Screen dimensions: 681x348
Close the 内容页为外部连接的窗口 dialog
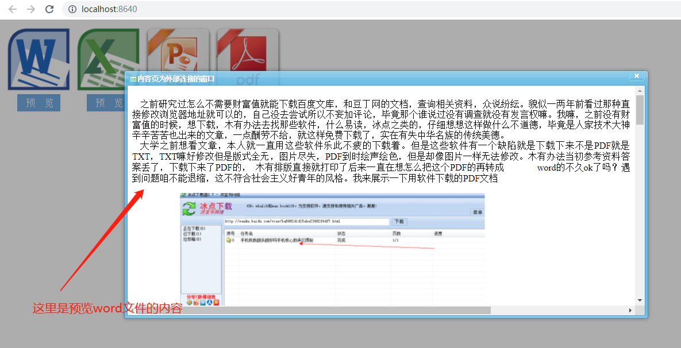[636, 76]
